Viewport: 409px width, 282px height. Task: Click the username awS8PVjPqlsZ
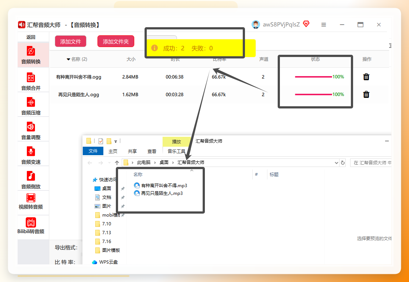281,25
